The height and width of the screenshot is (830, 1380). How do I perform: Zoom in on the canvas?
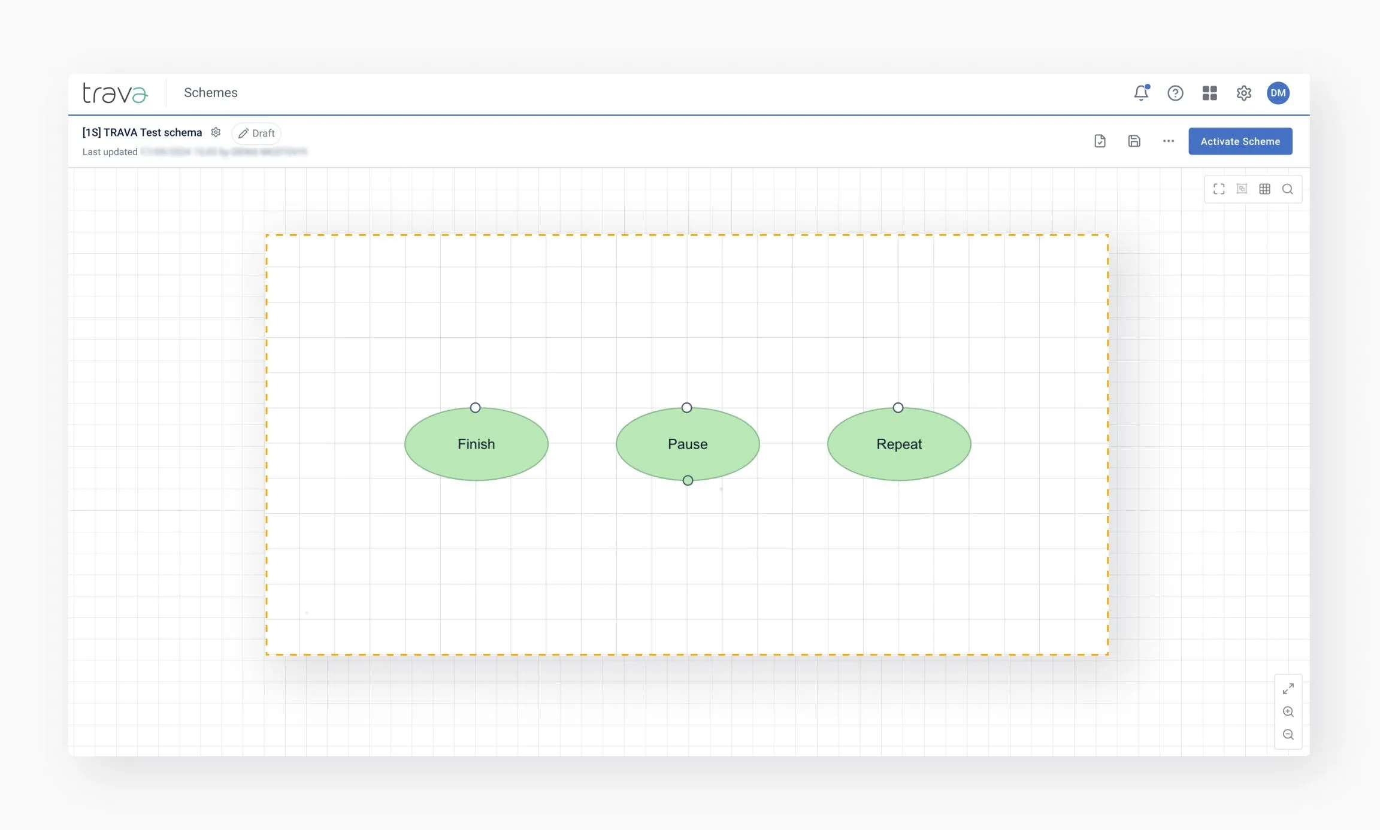[1288, 711]
